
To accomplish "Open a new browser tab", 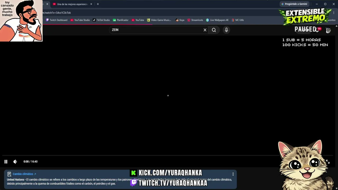I will (x=98, y=4).
